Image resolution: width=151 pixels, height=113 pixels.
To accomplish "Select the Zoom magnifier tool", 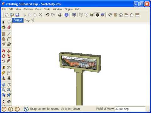I will [x=3, y=90].
